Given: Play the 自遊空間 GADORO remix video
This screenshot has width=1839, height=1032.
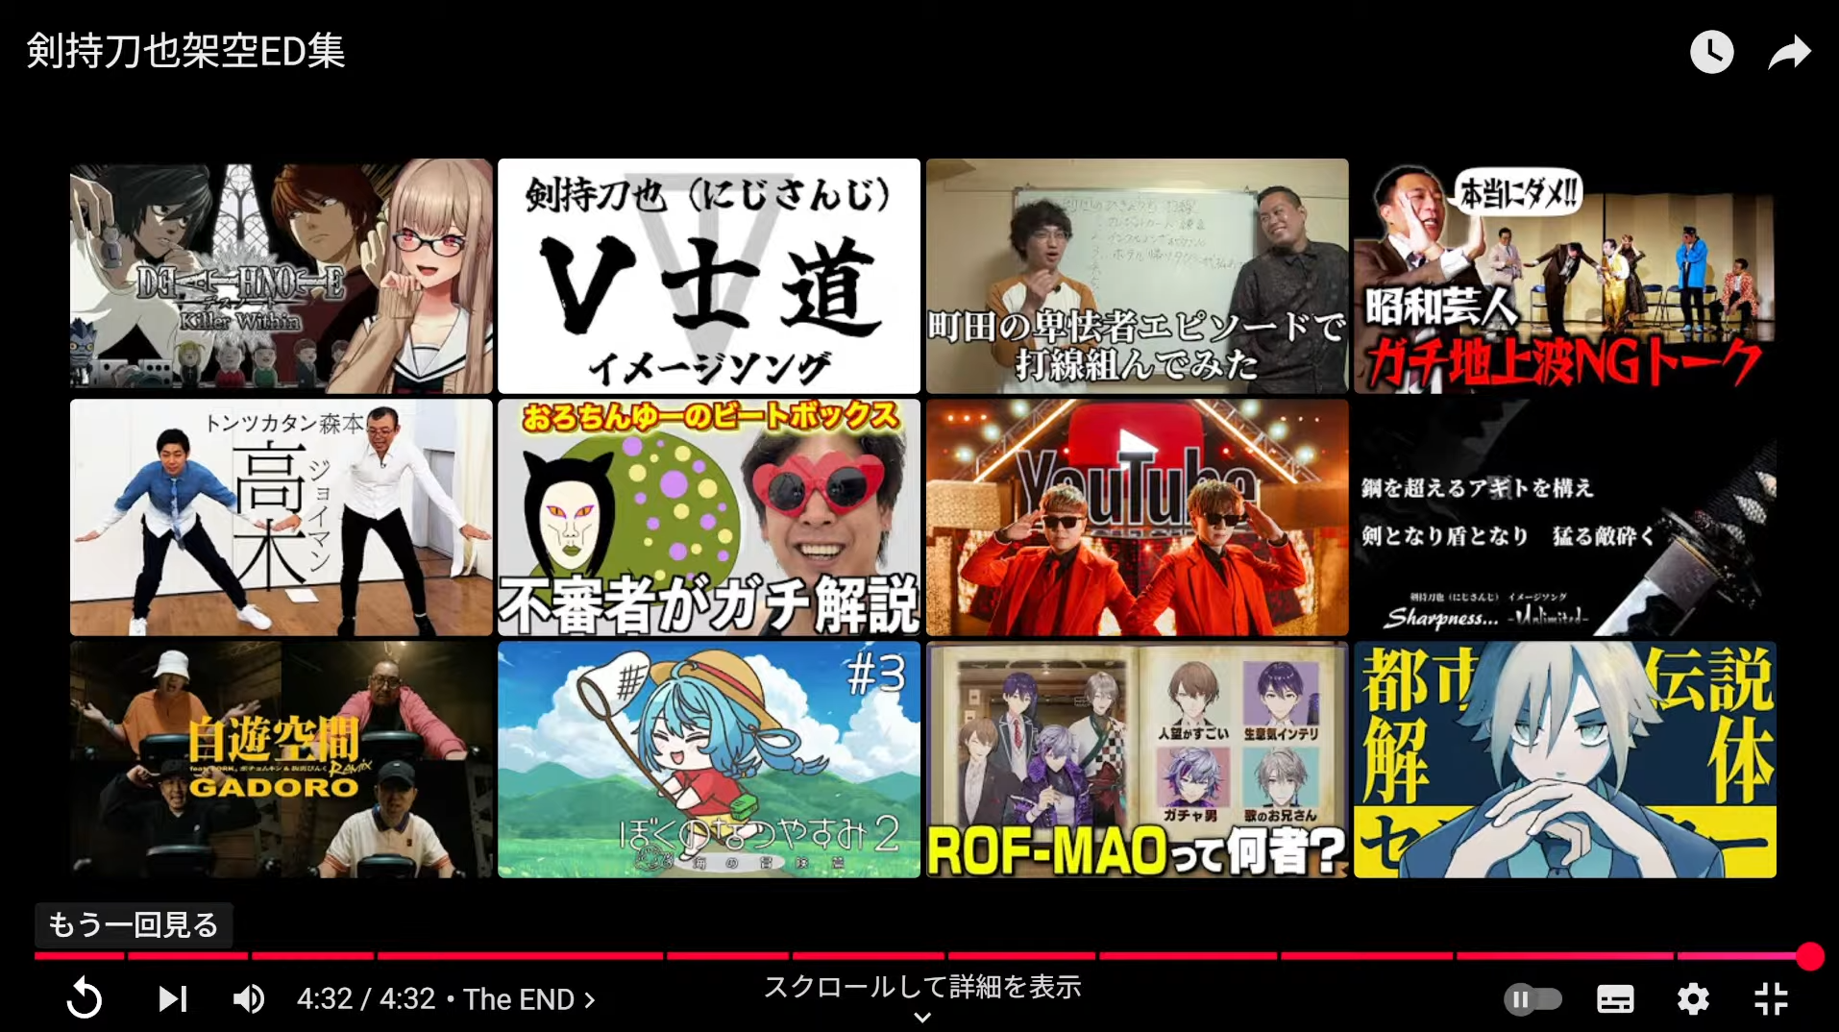Looking at the screenshot, I should click(281, 759).
